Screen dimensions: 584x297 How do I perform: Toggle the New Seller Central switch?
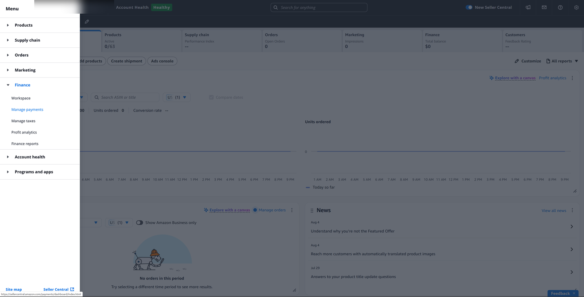coord(469,7)
